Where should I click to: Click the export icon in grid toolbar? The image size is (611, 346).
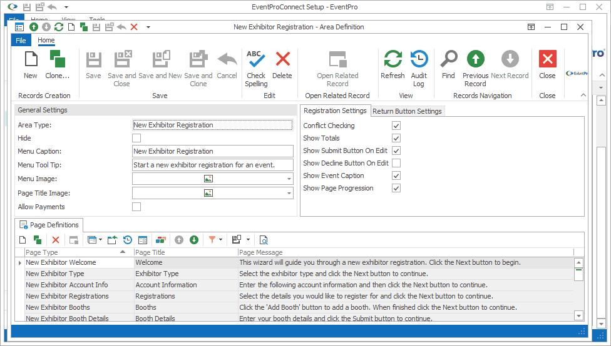[x=112, y=240]
